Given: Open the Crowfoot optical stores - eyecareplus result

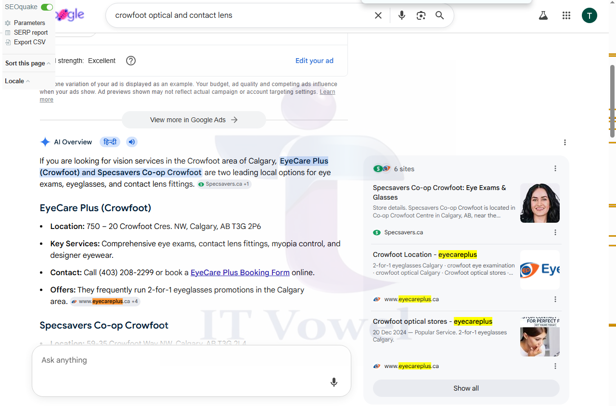Looking at the screenshot, I should (433, 321).
